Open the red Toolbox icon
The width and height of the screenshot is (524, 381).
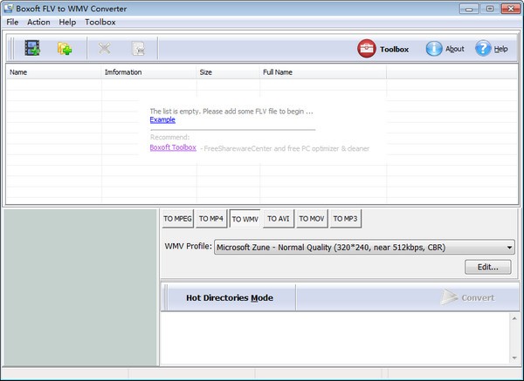click(367, 49)
